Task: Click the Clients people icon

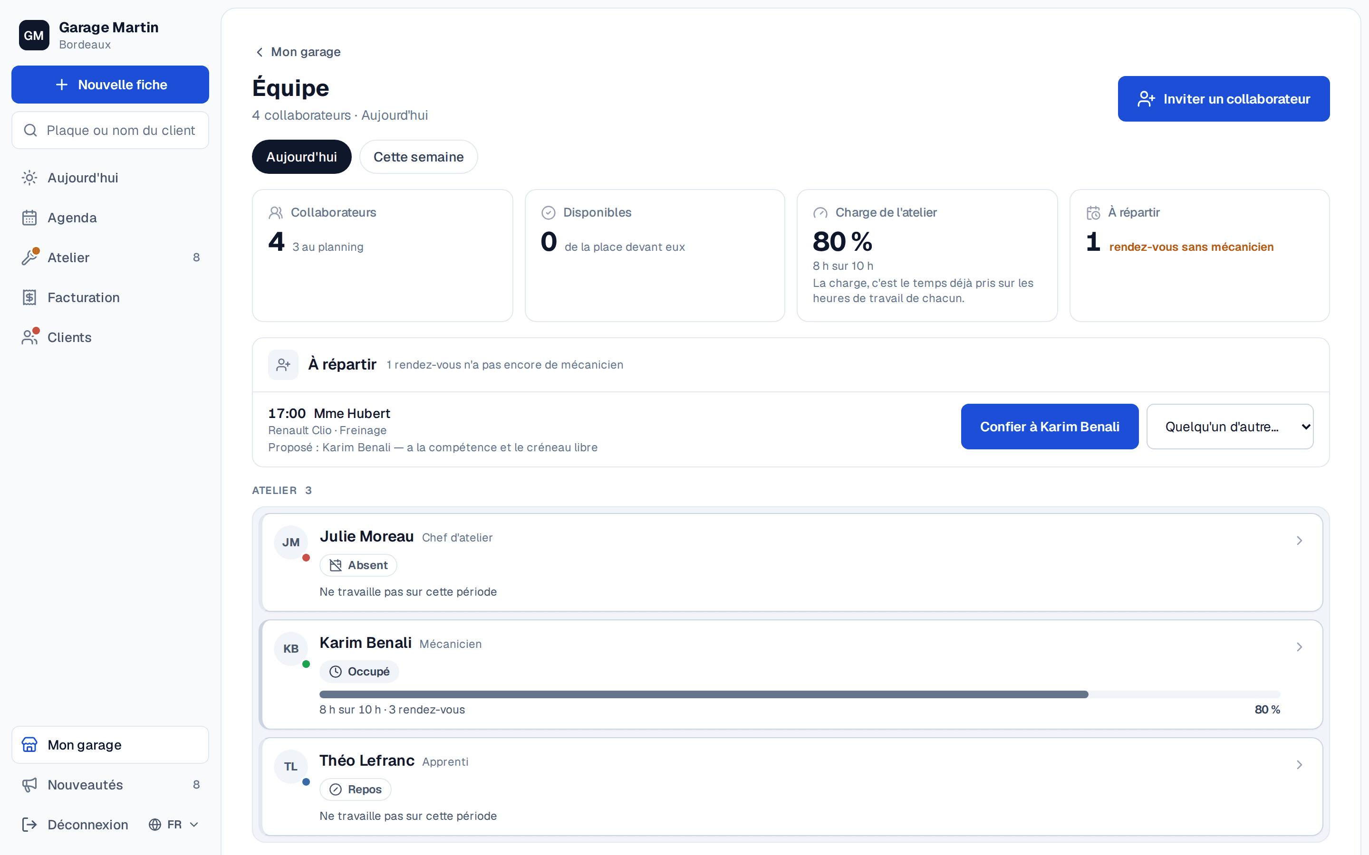Action: pyautogui.click(x=29, y=337)
